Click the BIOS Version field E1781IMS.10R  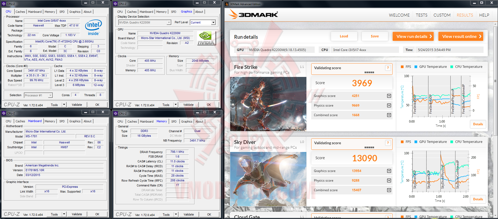click(64, 170)
